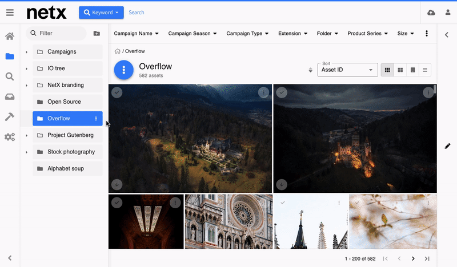This screenshot has height=267, width=457.
Task: Switch to list view
Action: [x=425, y=70]
